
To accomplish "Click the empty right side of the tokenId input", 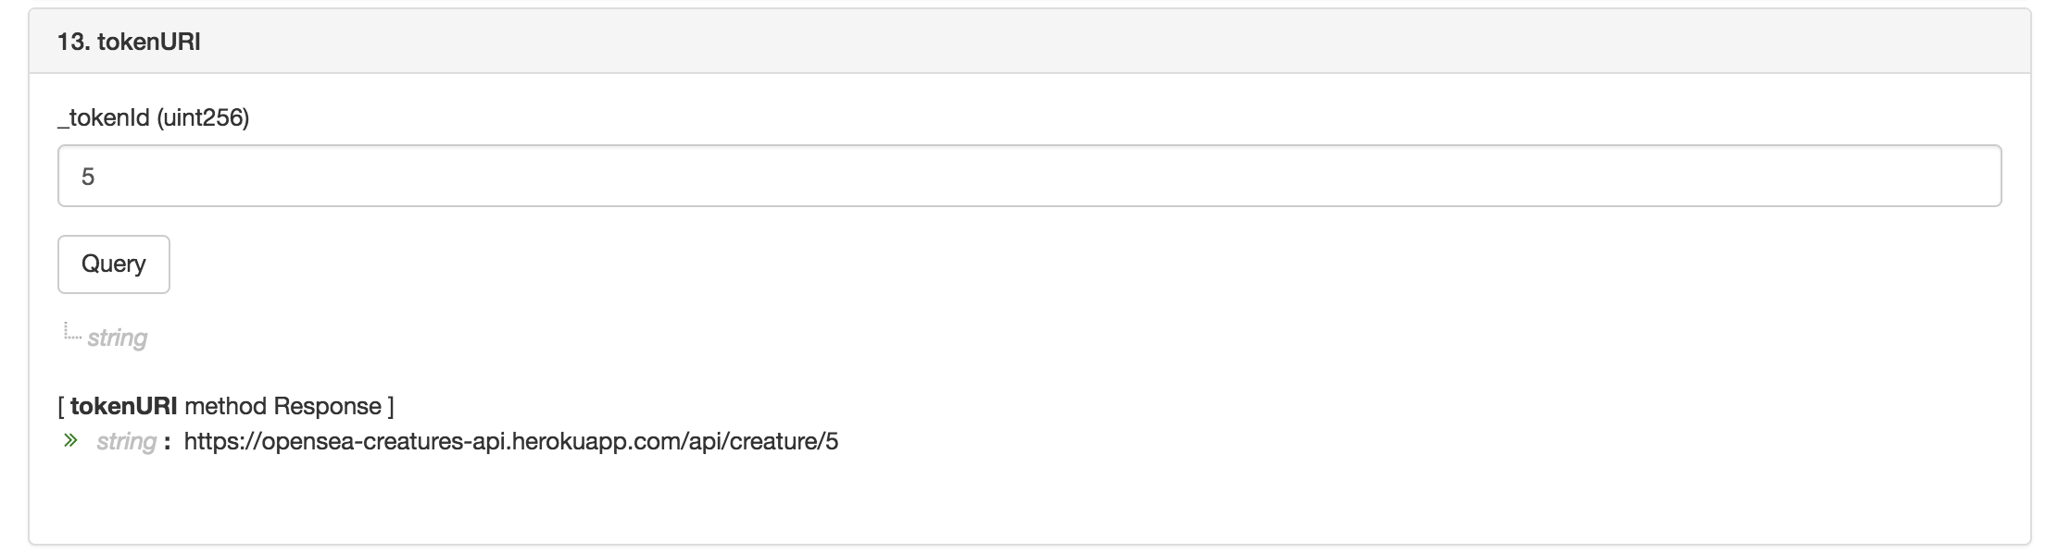I will tap(1667, 176).
